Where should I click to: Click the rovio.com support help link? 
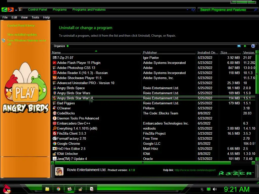point(195,170)
